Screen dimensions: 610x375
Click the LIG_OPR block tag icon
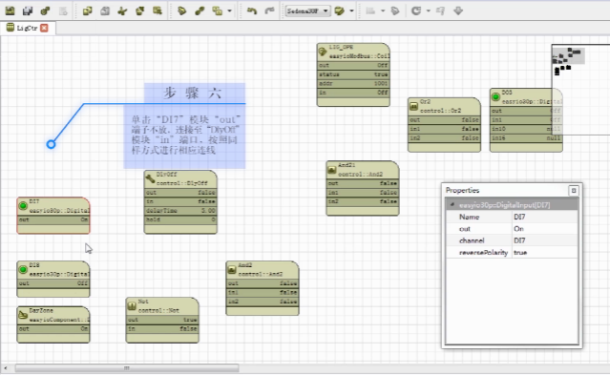(x=323, y=52)
